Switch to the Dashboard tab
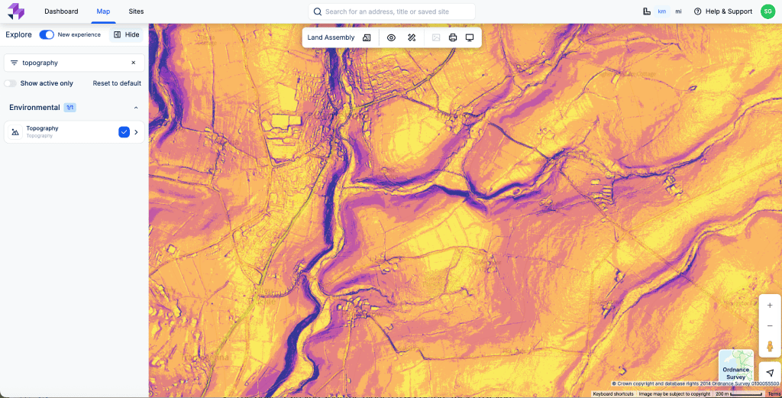 61,11
